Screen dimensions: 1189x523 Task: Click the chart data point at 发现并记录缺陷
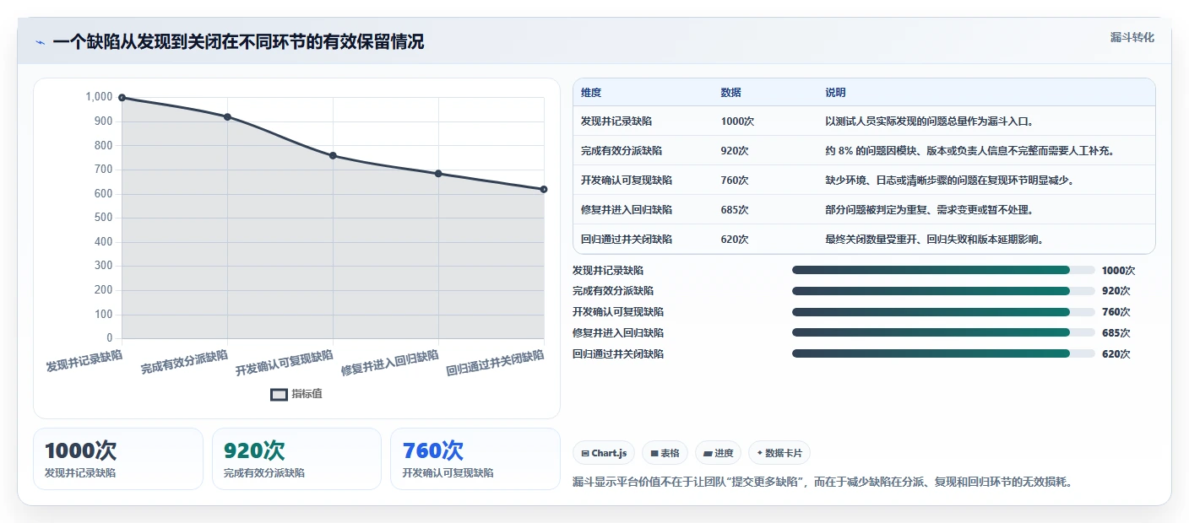click(x=122, y=98)
